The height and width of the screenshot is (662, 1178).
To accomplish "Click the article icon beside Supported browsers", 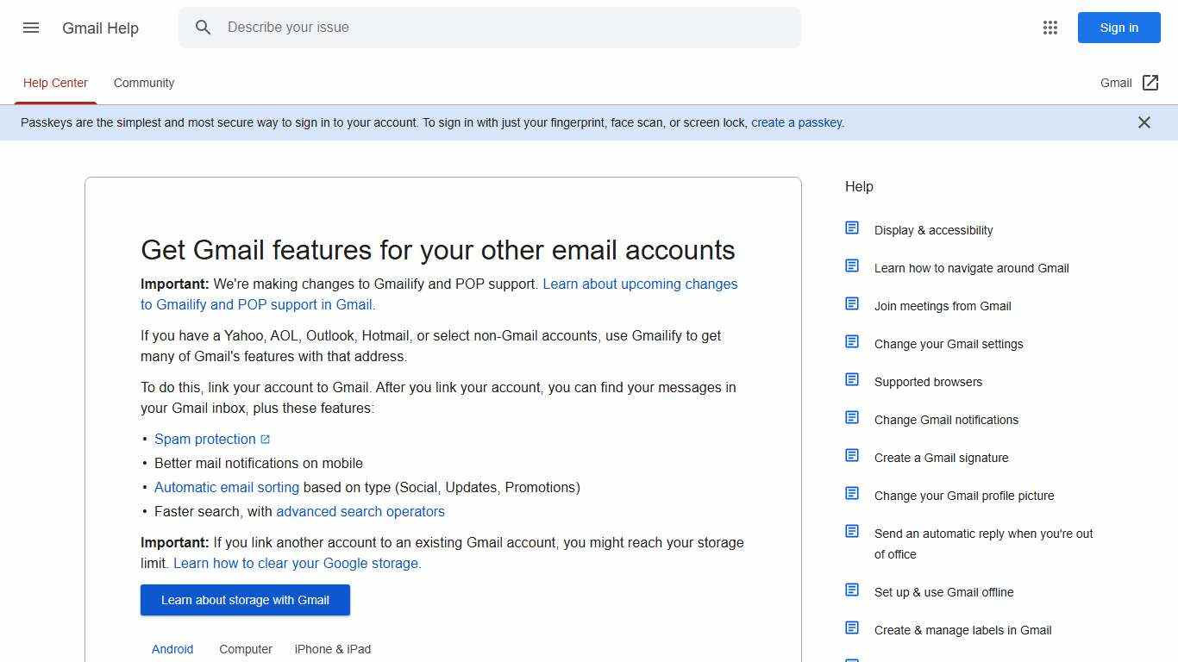I will [852, 379].
